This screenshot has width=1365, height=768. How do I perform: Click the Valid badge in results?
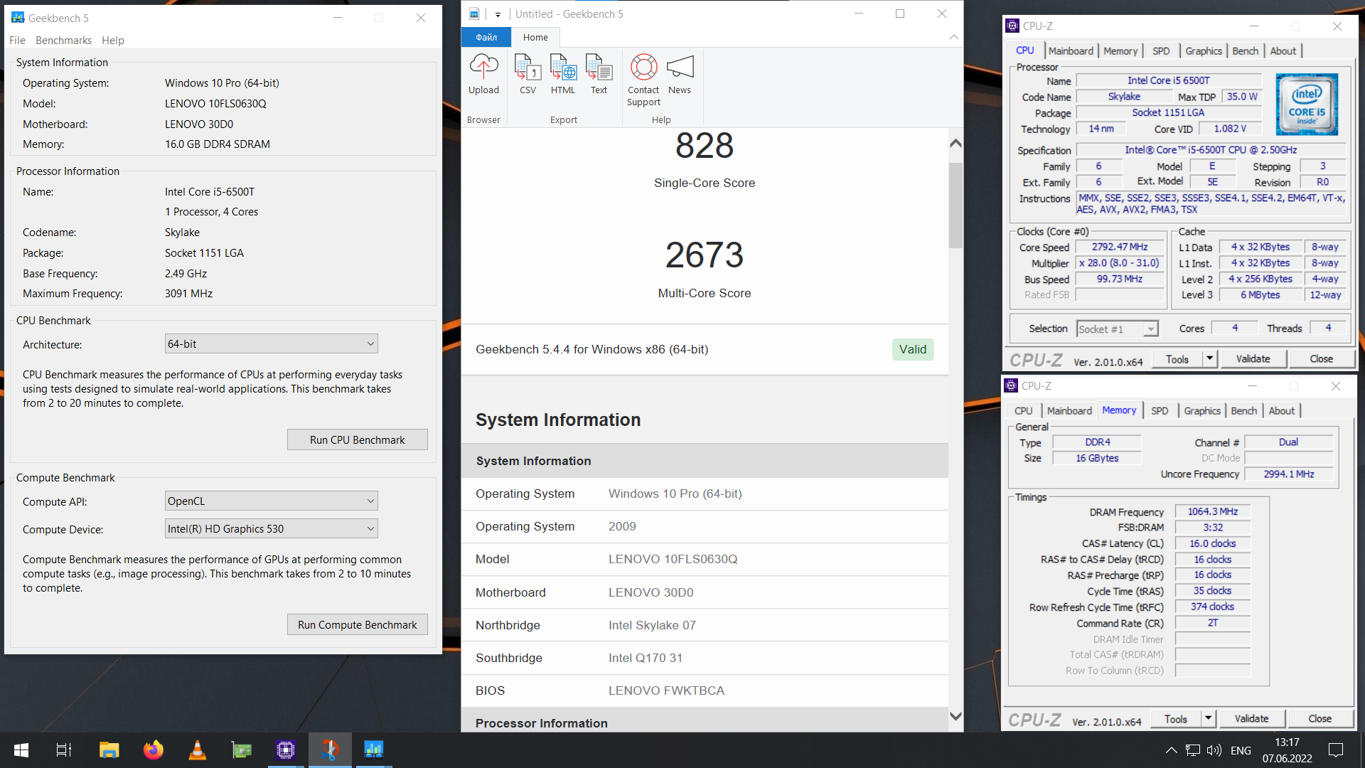(912, 349)
